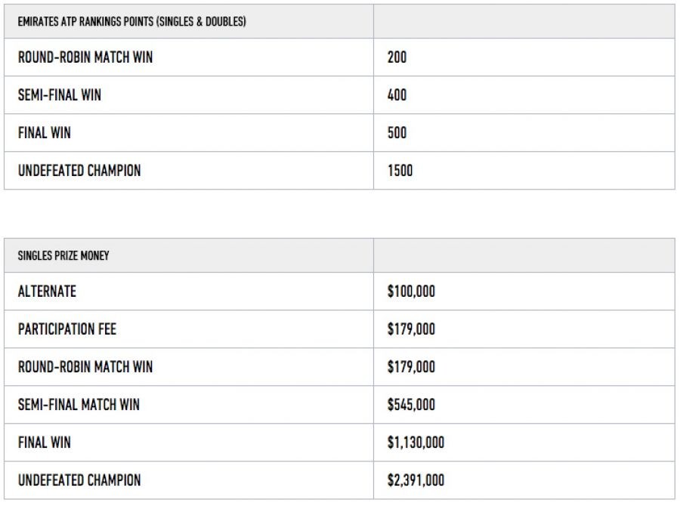Click the 200 points value
Screen dimensions: 680x506
[x=397, y=57]
